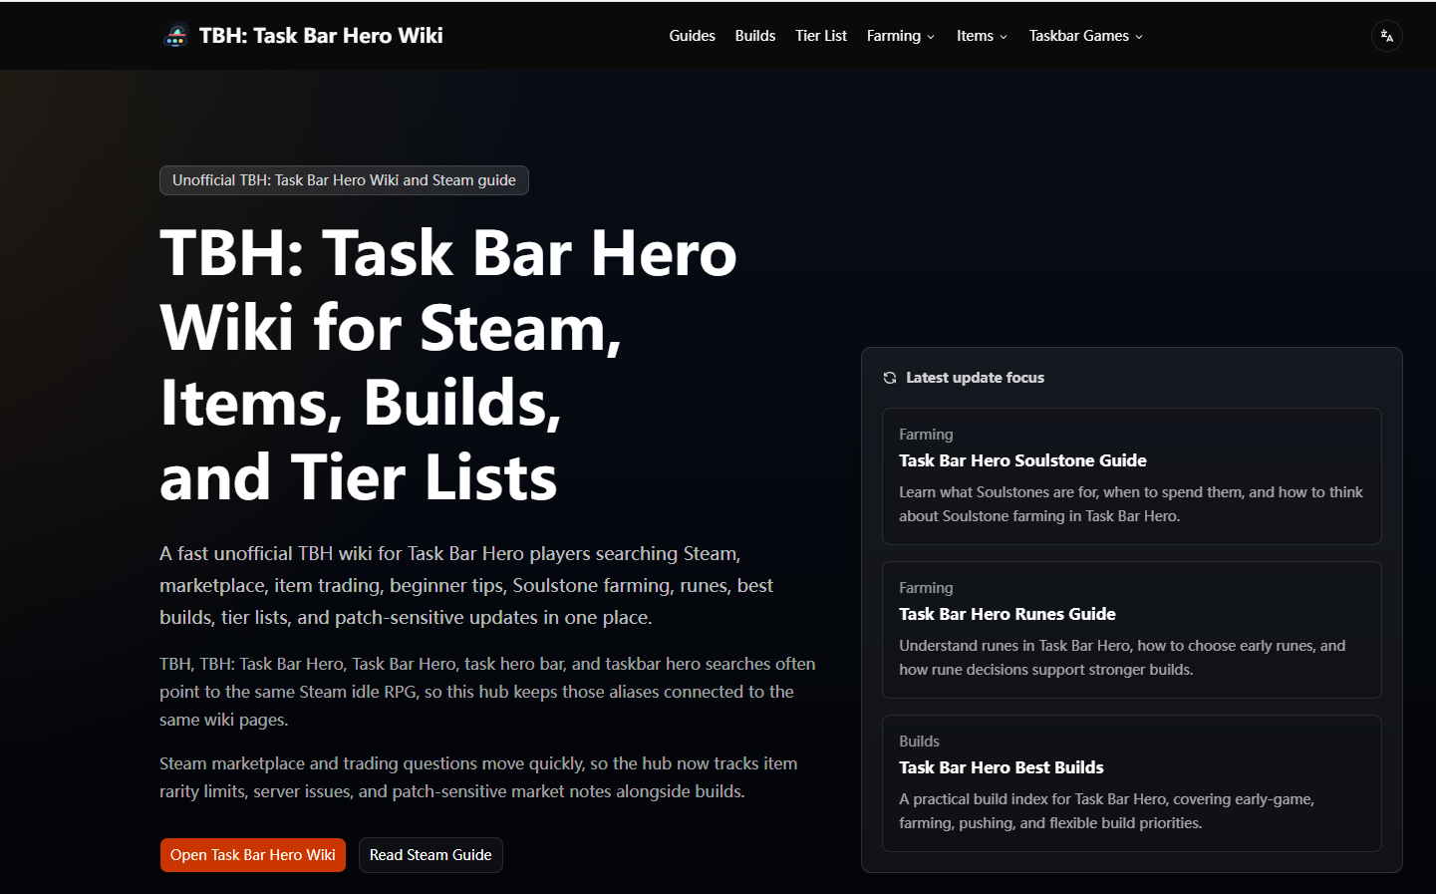Image resolution: width=1436 pixels, height=894 pixels.
Task: Click the Farming label above Runes Guide
Action: (x=926, y=588)
